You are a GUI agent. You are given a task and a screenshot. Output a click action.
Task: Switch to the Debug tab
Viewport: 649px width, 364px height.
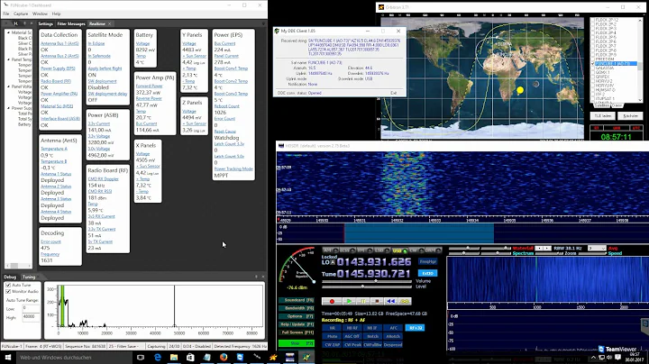[10, 277]
